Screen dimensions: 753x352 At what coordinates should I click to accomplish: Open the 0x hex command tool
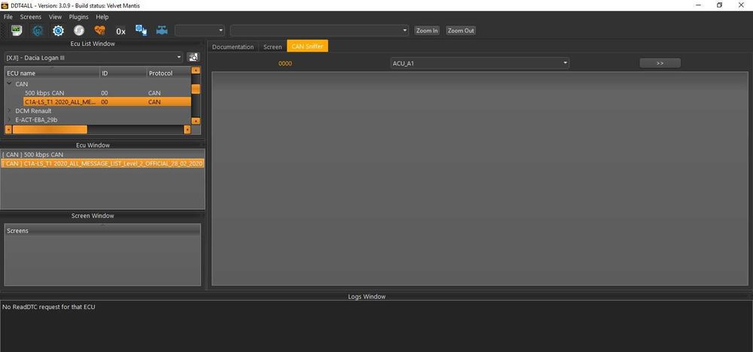[120, 31]
